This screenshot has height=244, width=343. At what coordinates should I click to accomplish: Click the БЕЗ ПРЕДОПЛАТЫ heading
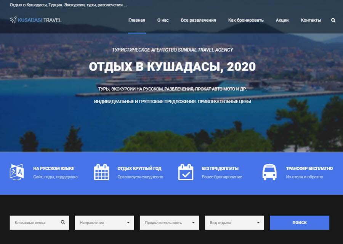tap(220, 169)
